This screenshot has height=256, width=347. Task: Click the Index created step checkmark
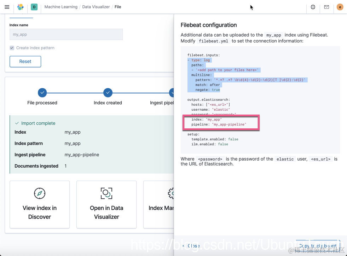click(108, 93)
